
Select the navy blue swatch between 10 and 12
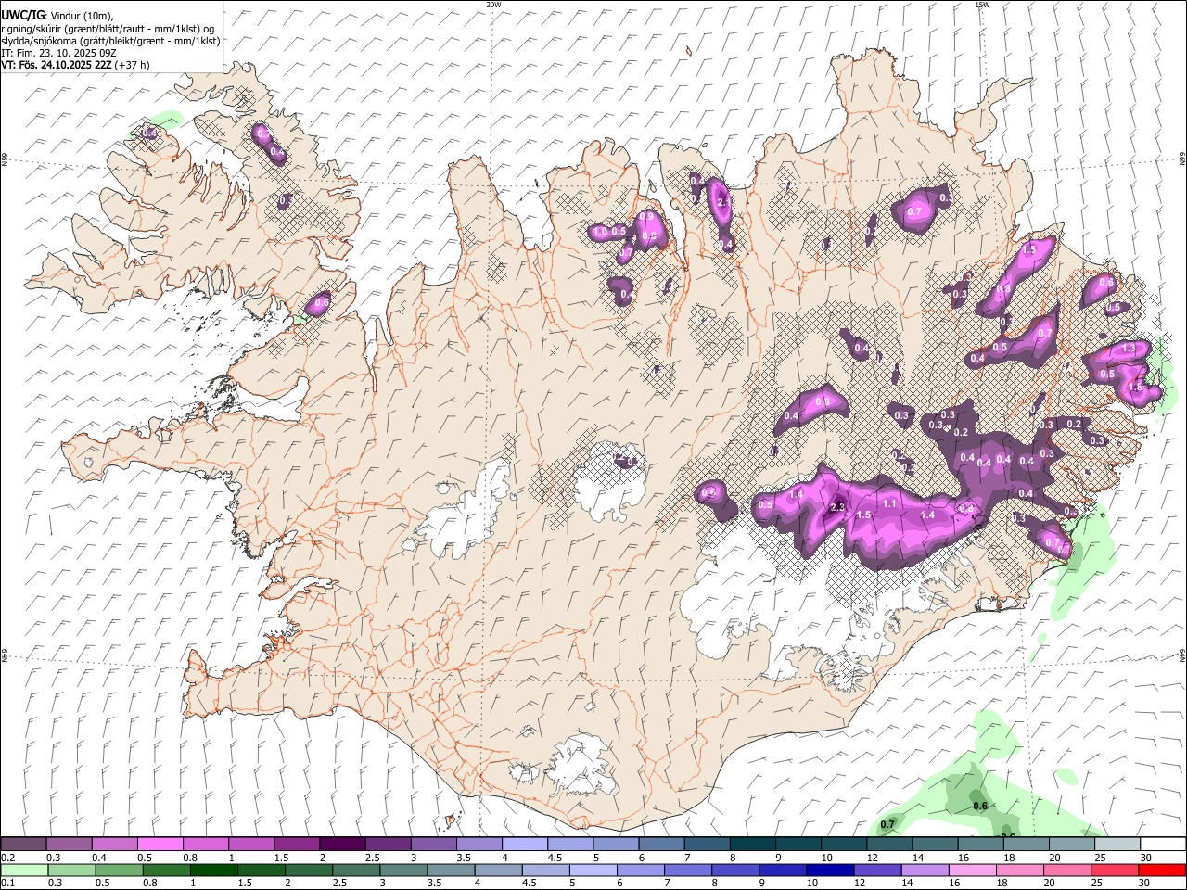click(829, 870)
